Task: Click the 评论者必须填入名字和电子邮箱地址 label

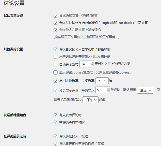Action: pos(85,49)
